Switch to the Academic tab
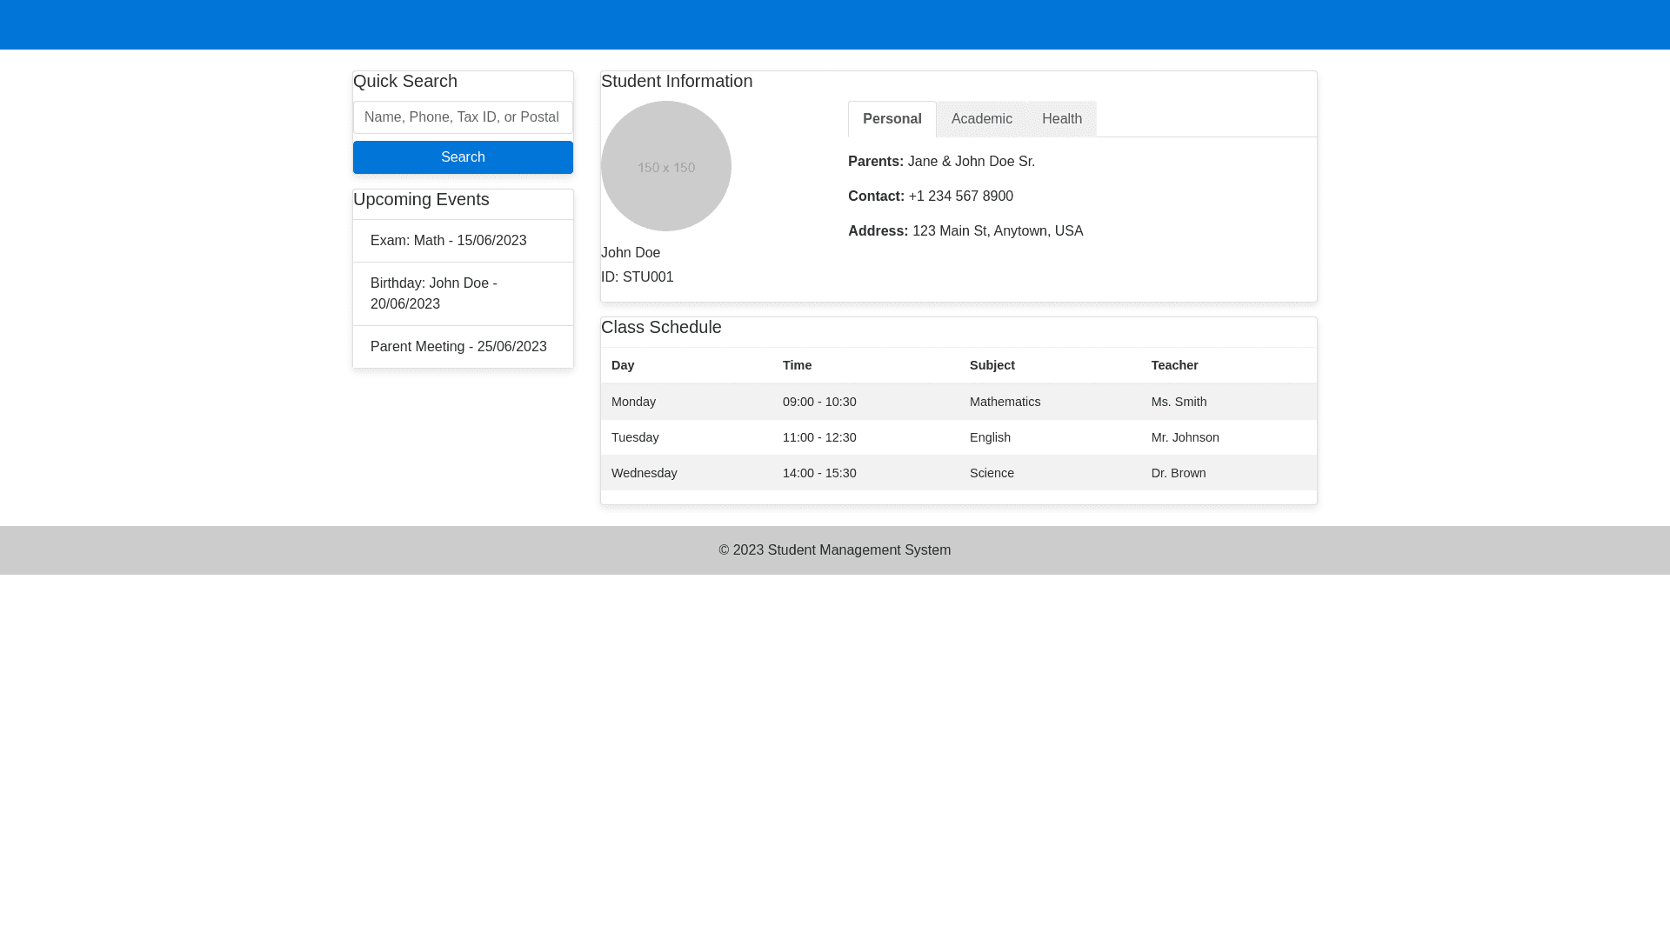Viewport: 1670px width, 939px height. coord(981,119)
